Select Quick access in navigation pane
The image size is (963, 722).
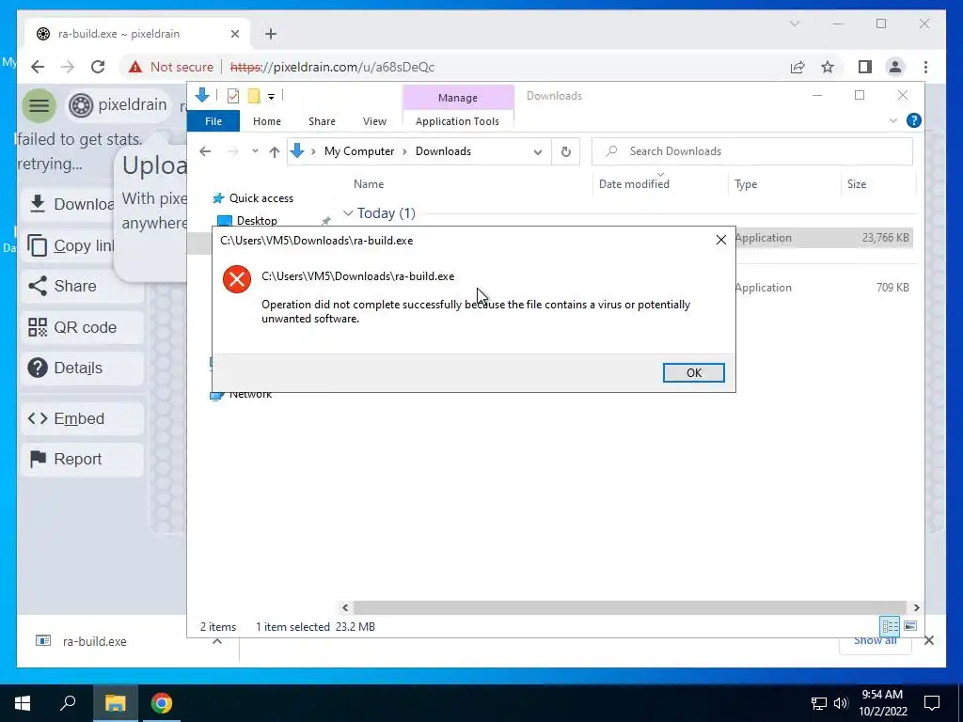[261, 198]
